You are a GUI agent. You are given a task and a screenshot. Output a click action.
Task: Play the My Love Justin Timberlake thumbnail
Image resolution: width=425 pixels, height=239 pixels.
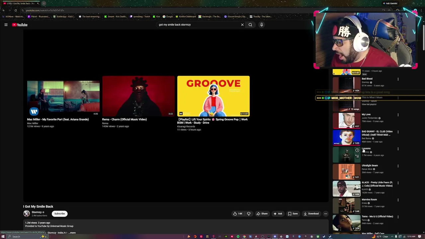(x=347, y=120)
